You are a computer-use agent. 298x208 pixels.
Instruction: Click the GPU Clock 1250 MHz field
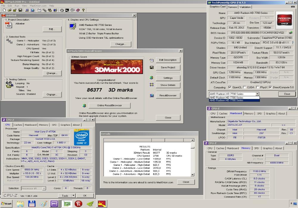coord(234,73)
